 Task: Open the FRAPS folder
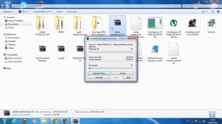[61, 24]
